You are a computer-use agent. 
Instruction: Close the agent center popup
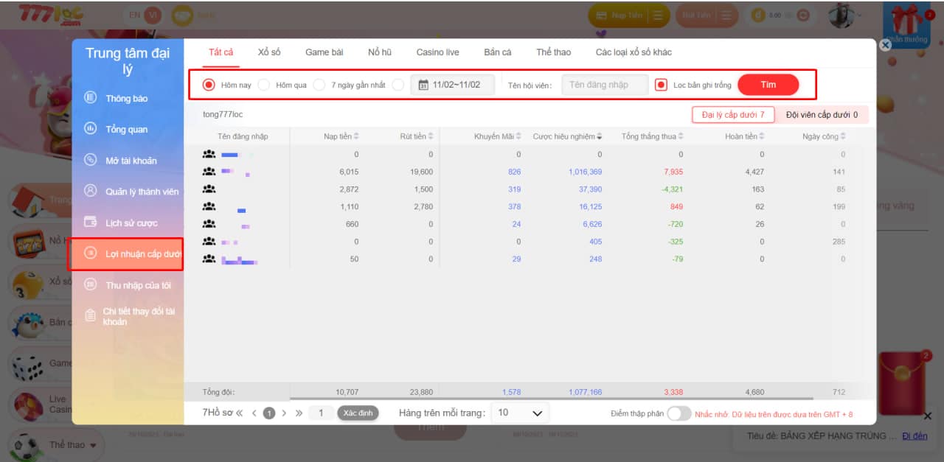coord(886,45)
